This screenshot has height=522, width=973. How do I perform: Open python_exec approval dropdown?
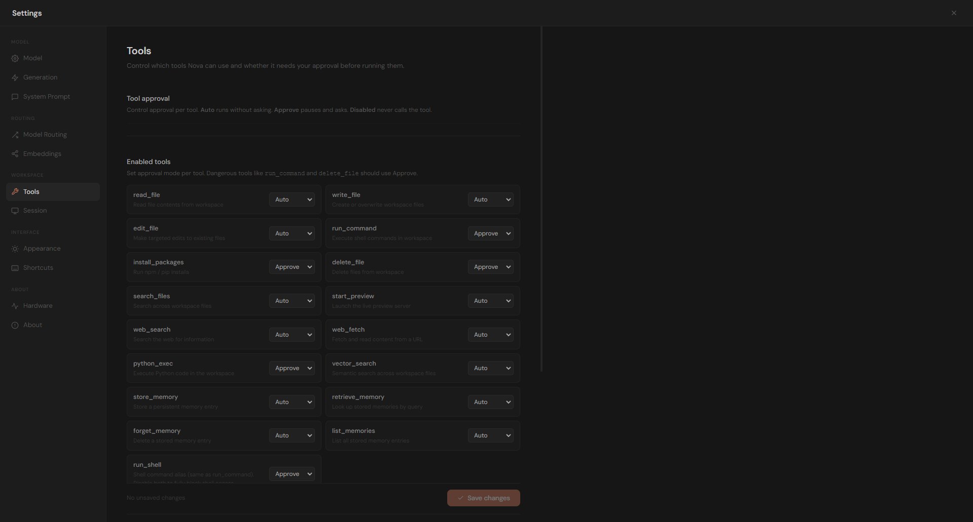tap(292, 368)
